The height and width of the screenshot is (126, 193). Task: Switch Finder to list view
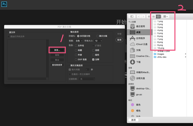(153, 16)
